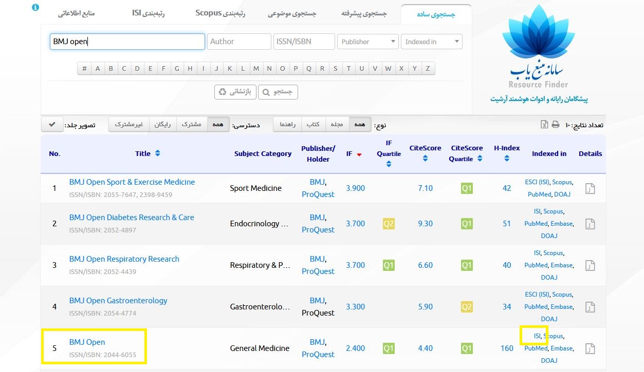The image size is (644, 372).
Task: Select access filter رایگان (free)
Action: [162, 125]
